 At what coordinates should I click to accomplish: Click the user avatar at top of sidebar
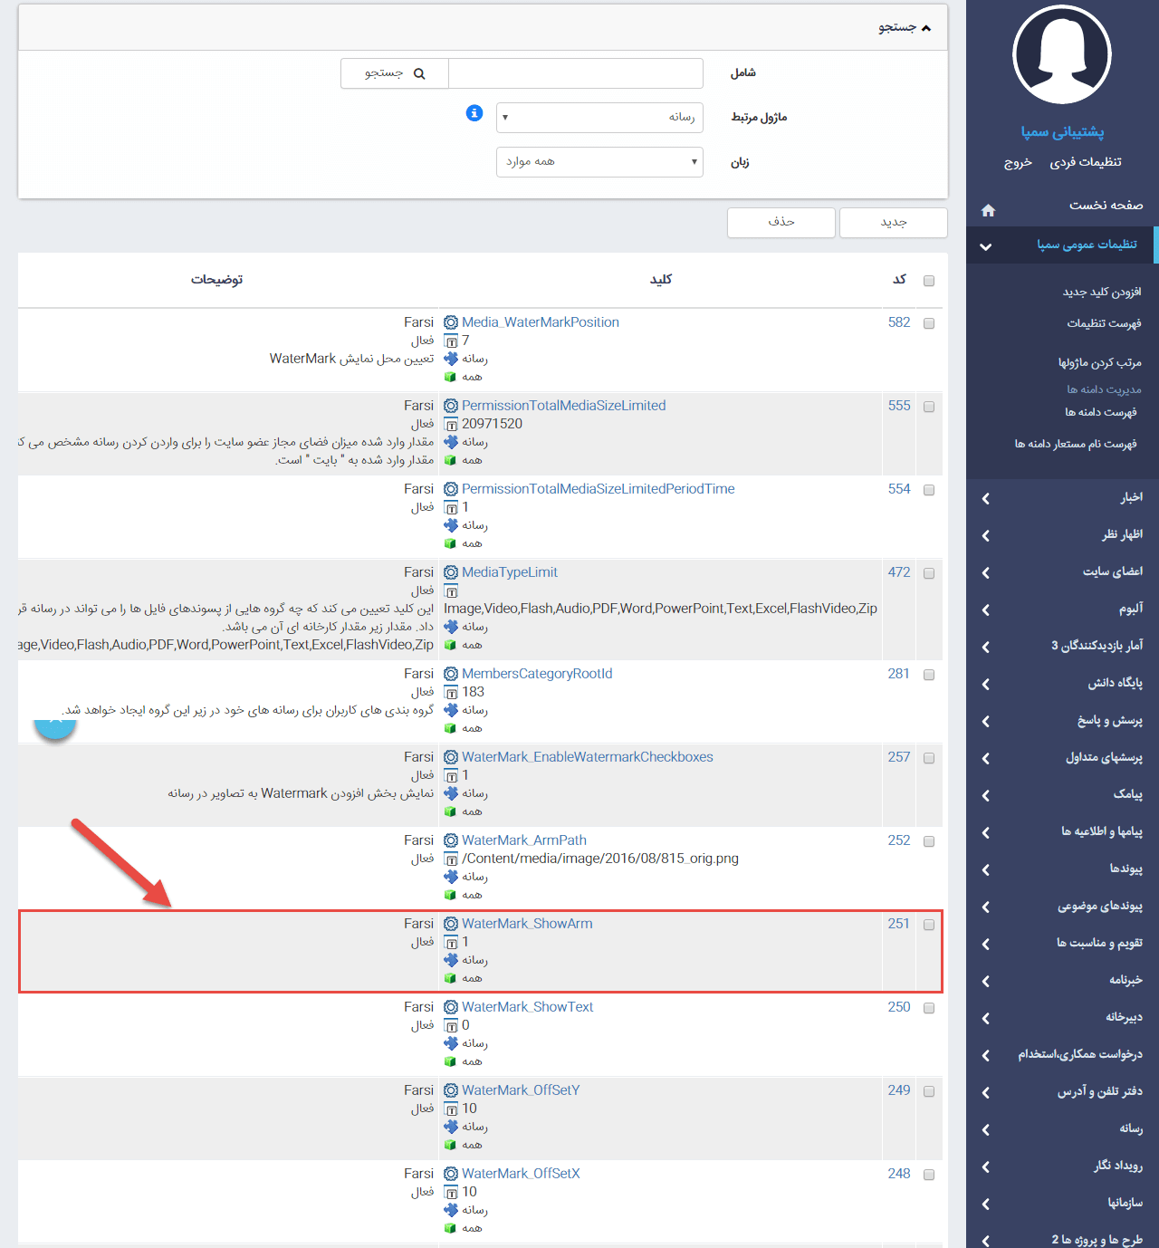(x=1061, y=53)
